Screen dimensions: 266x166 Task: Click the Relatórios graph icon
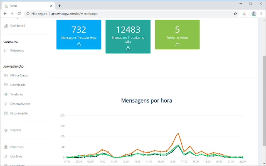(6, 51)
